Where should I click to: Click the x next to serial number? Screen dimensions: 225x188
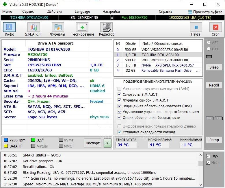pos(112,18)
